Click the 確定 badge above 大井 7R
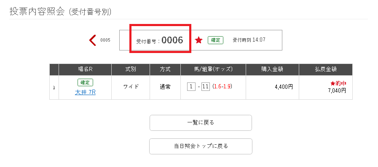The image size is (378, 167). 85,82
